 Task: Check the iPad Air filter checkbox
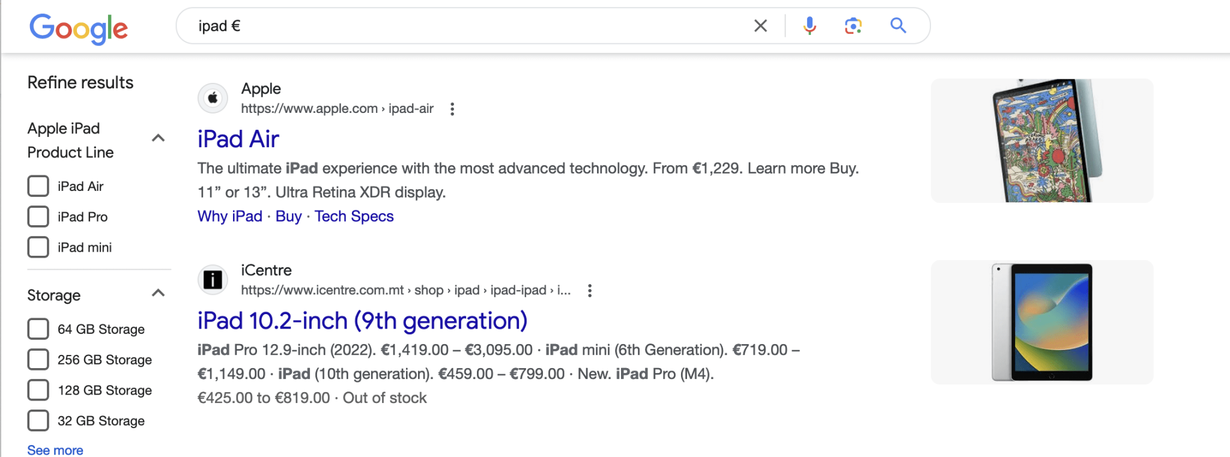38,186
